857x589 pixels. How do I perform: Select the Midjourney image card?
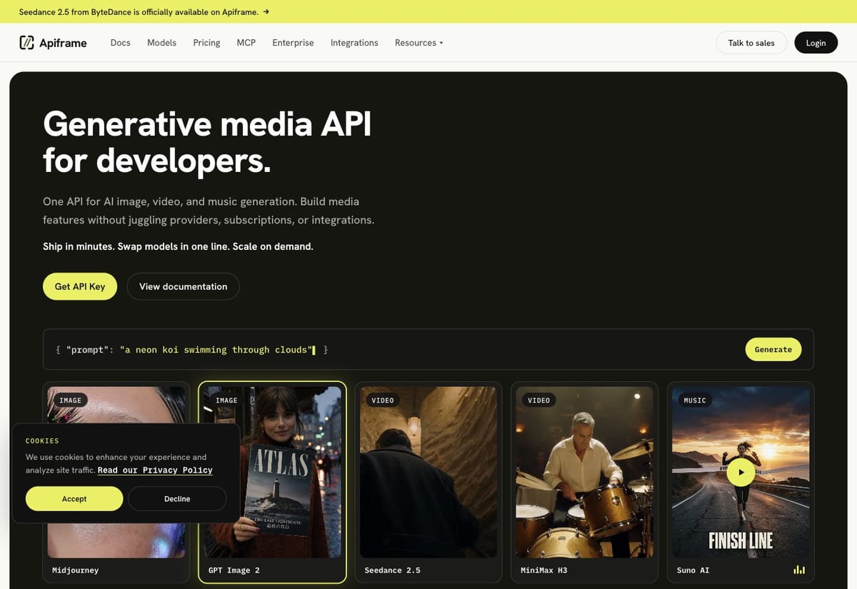(116, 482)
